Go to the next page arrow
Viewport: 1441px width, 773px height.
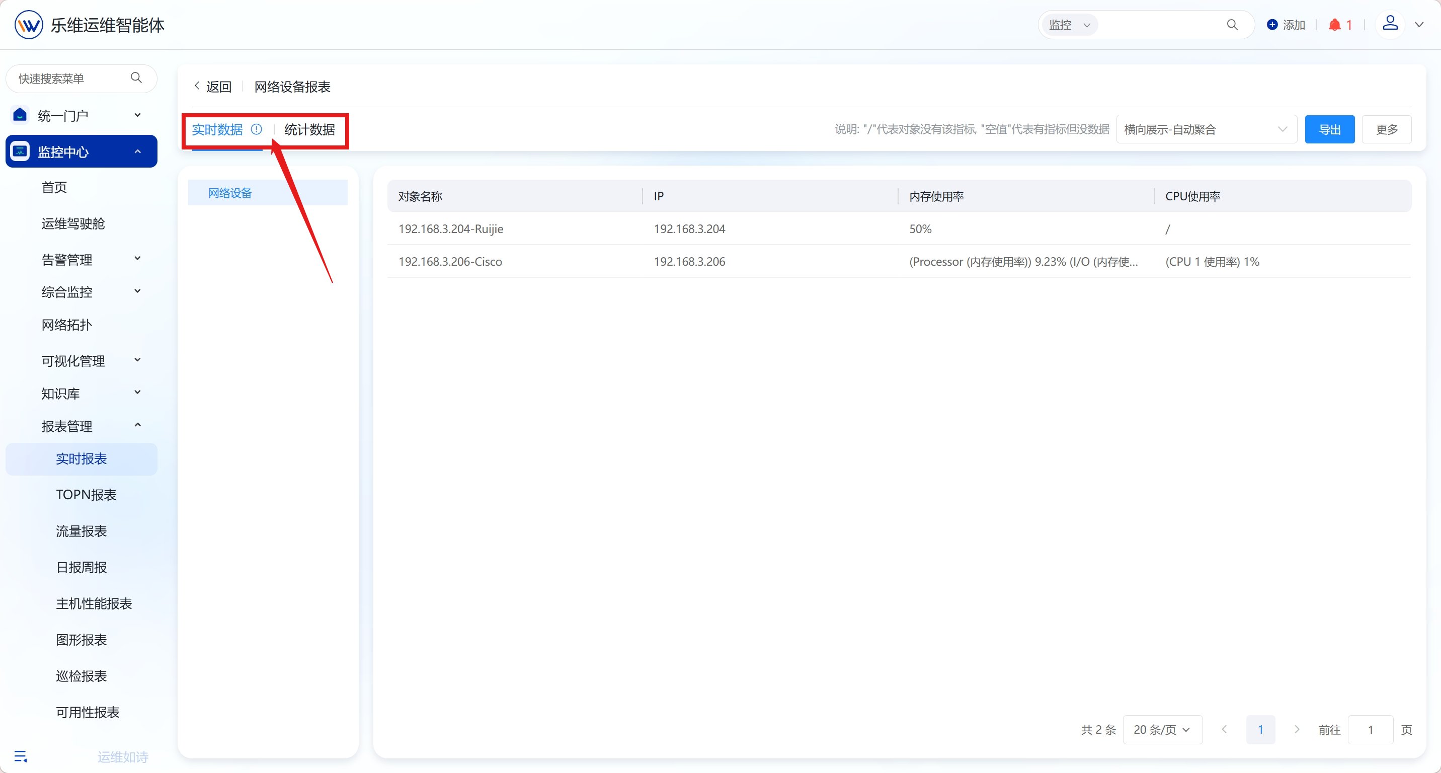[1297, 729]
